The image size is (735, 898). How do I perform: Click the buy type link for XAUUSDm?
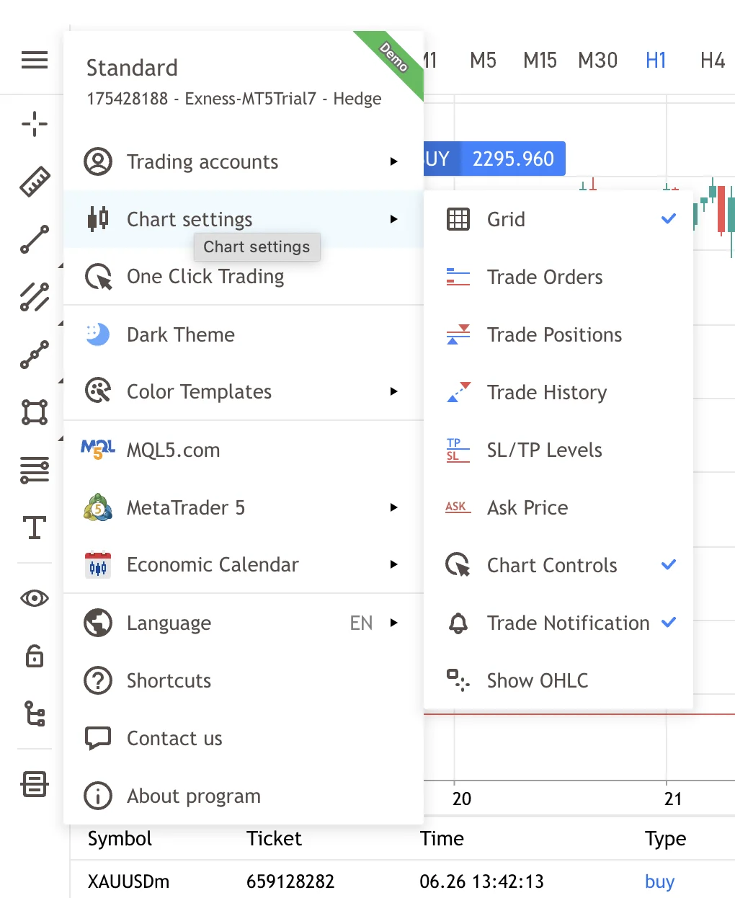tap(659, 881)
